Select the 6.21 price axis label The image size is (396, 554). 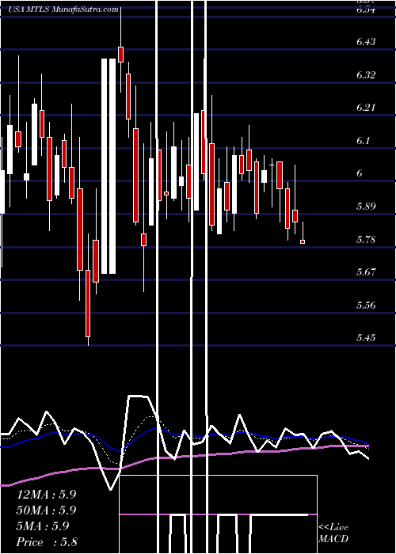pos(366,108)
